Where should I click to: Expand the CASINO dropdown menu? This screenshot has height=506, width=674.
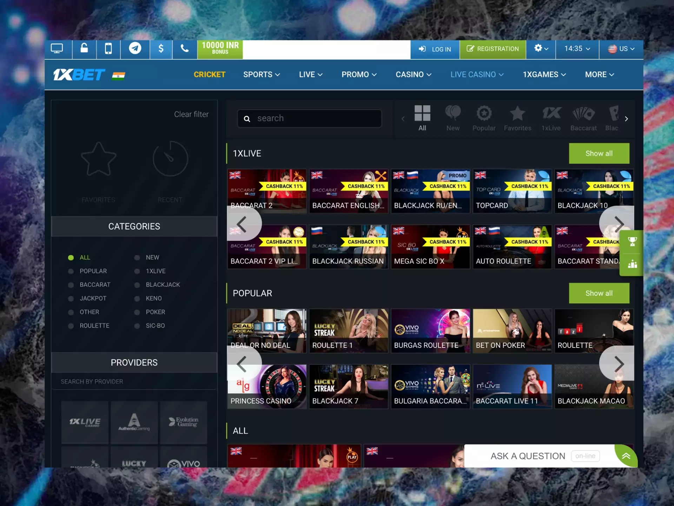(x=414, y=74)
